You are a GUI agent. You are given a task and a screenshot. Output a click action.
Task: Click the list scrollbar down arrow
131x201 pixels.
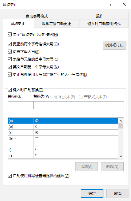click(x=121, y=156)
